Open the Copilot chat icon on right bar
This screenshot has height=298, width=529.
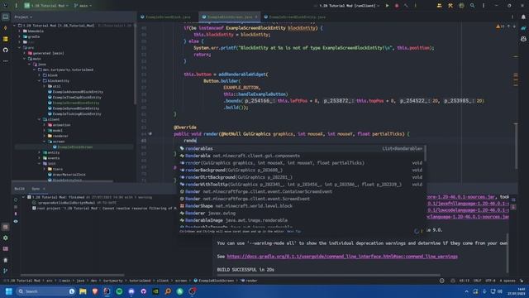523,39
